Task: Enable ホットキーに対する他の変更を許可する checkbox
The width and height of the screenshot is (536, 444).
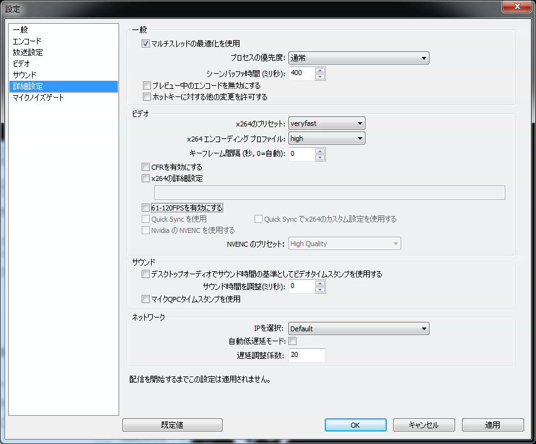Action: pyautogui.click(x=147, y=96)
